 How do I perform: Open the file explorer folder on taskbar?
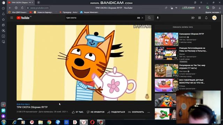point(40,122)
